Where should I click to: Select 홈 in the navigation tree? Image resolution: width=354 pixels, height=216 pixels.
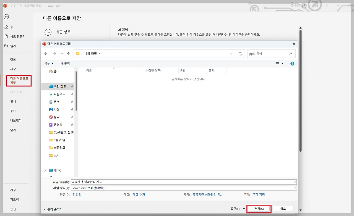(x=53, y=71)
